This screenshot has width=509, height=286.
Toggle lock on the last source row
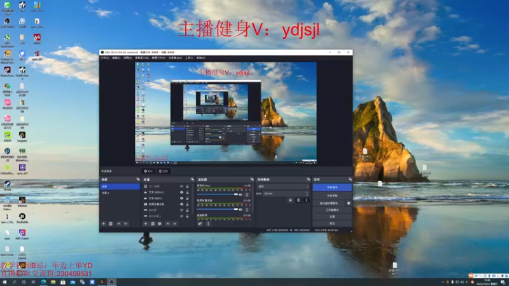[x=187, y=216]
